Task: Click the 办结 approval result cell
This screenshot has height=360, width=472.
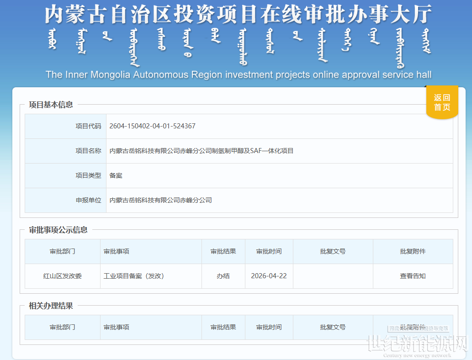Action: click(223, 276)
